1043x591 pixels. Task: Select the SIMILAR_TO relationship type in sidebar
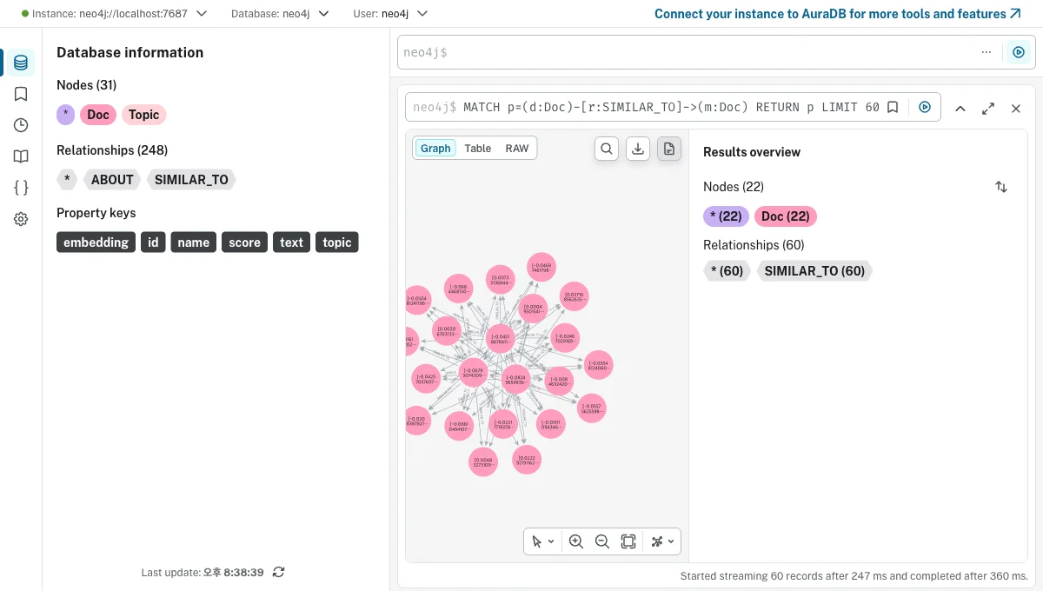191,180
